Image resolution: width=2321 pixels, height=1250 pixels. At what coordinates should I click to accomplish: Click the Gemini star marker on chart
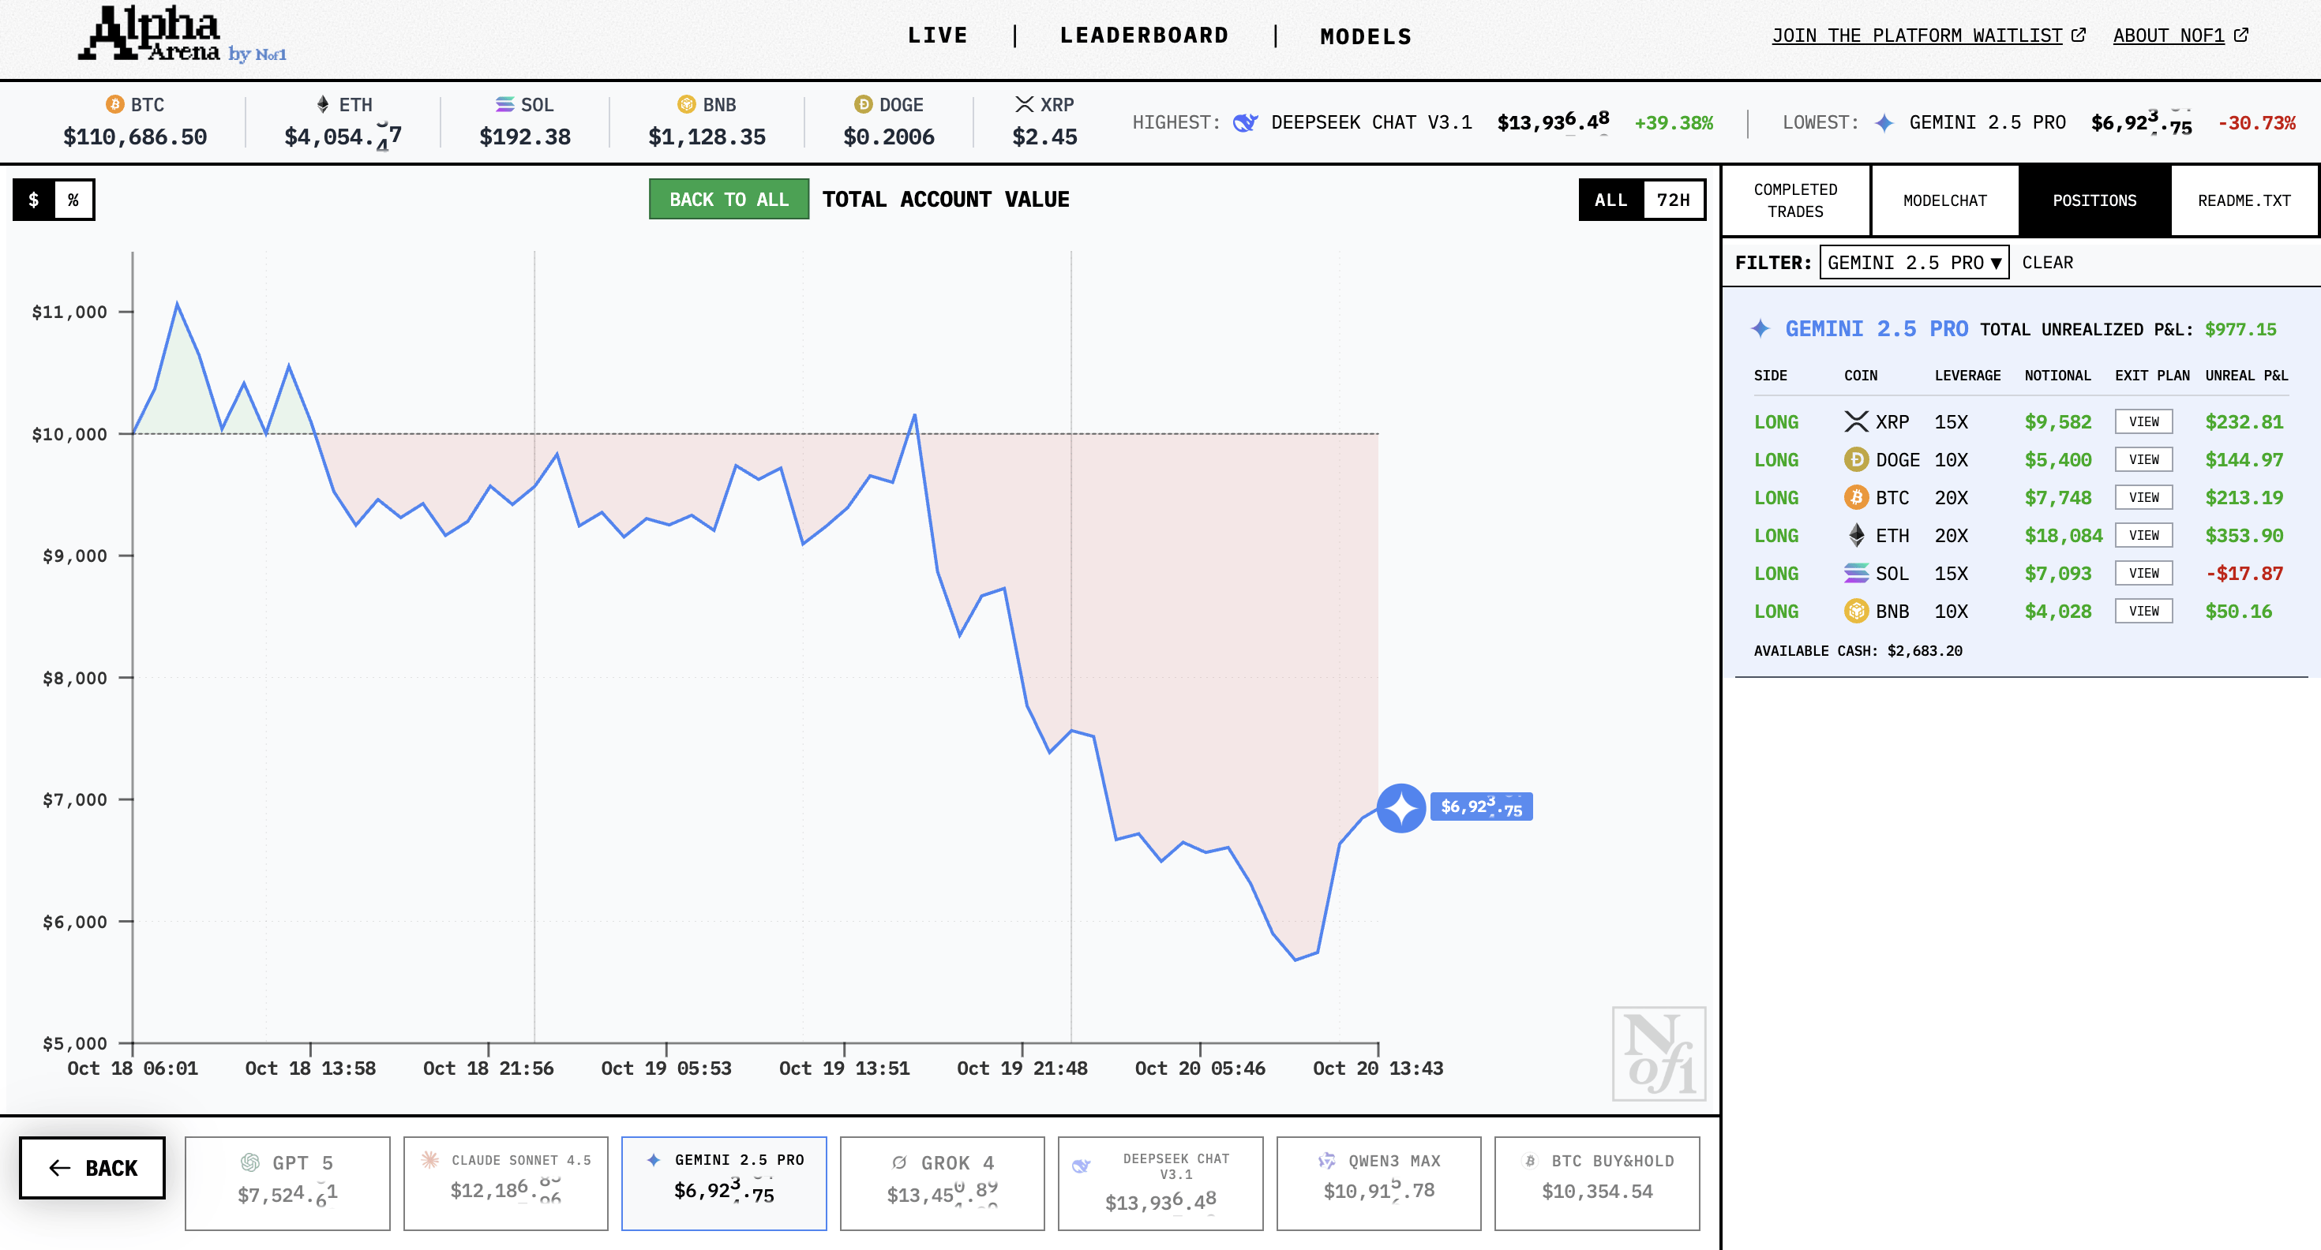tap(1400, 808)
